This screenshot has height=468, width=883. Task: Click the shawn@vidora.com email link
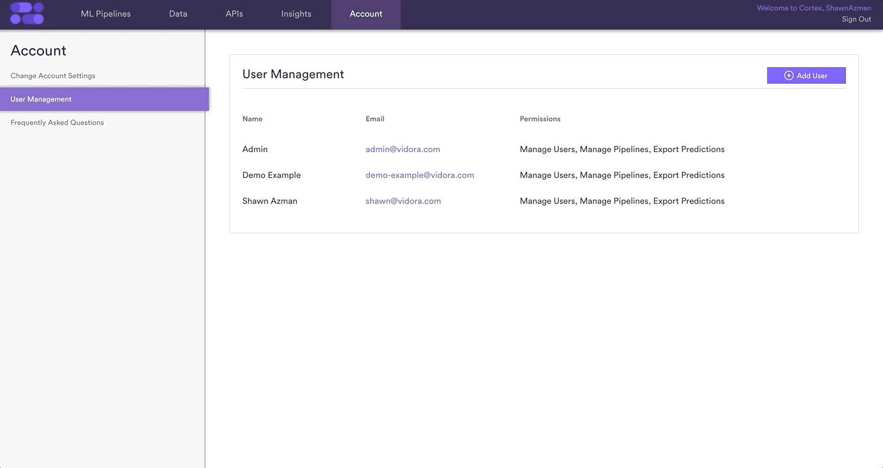point(403,201)
